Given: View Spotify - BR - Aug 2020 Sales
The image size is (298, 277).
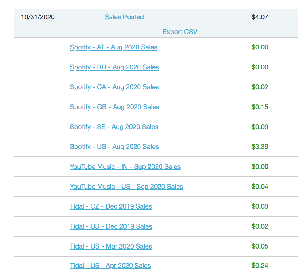Looking at the screenshot, I should pos(114,67).
